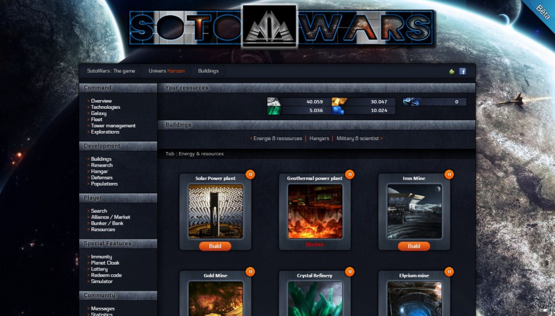
Task: Click the blue elyrium resource icon
Action: 339,110
